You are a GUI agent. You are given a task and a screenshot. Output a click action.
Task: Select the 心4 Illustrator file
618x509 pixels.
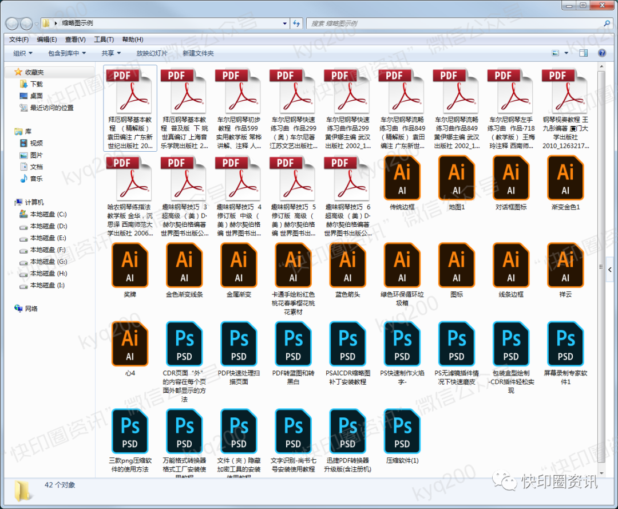(x=130, y=349)
